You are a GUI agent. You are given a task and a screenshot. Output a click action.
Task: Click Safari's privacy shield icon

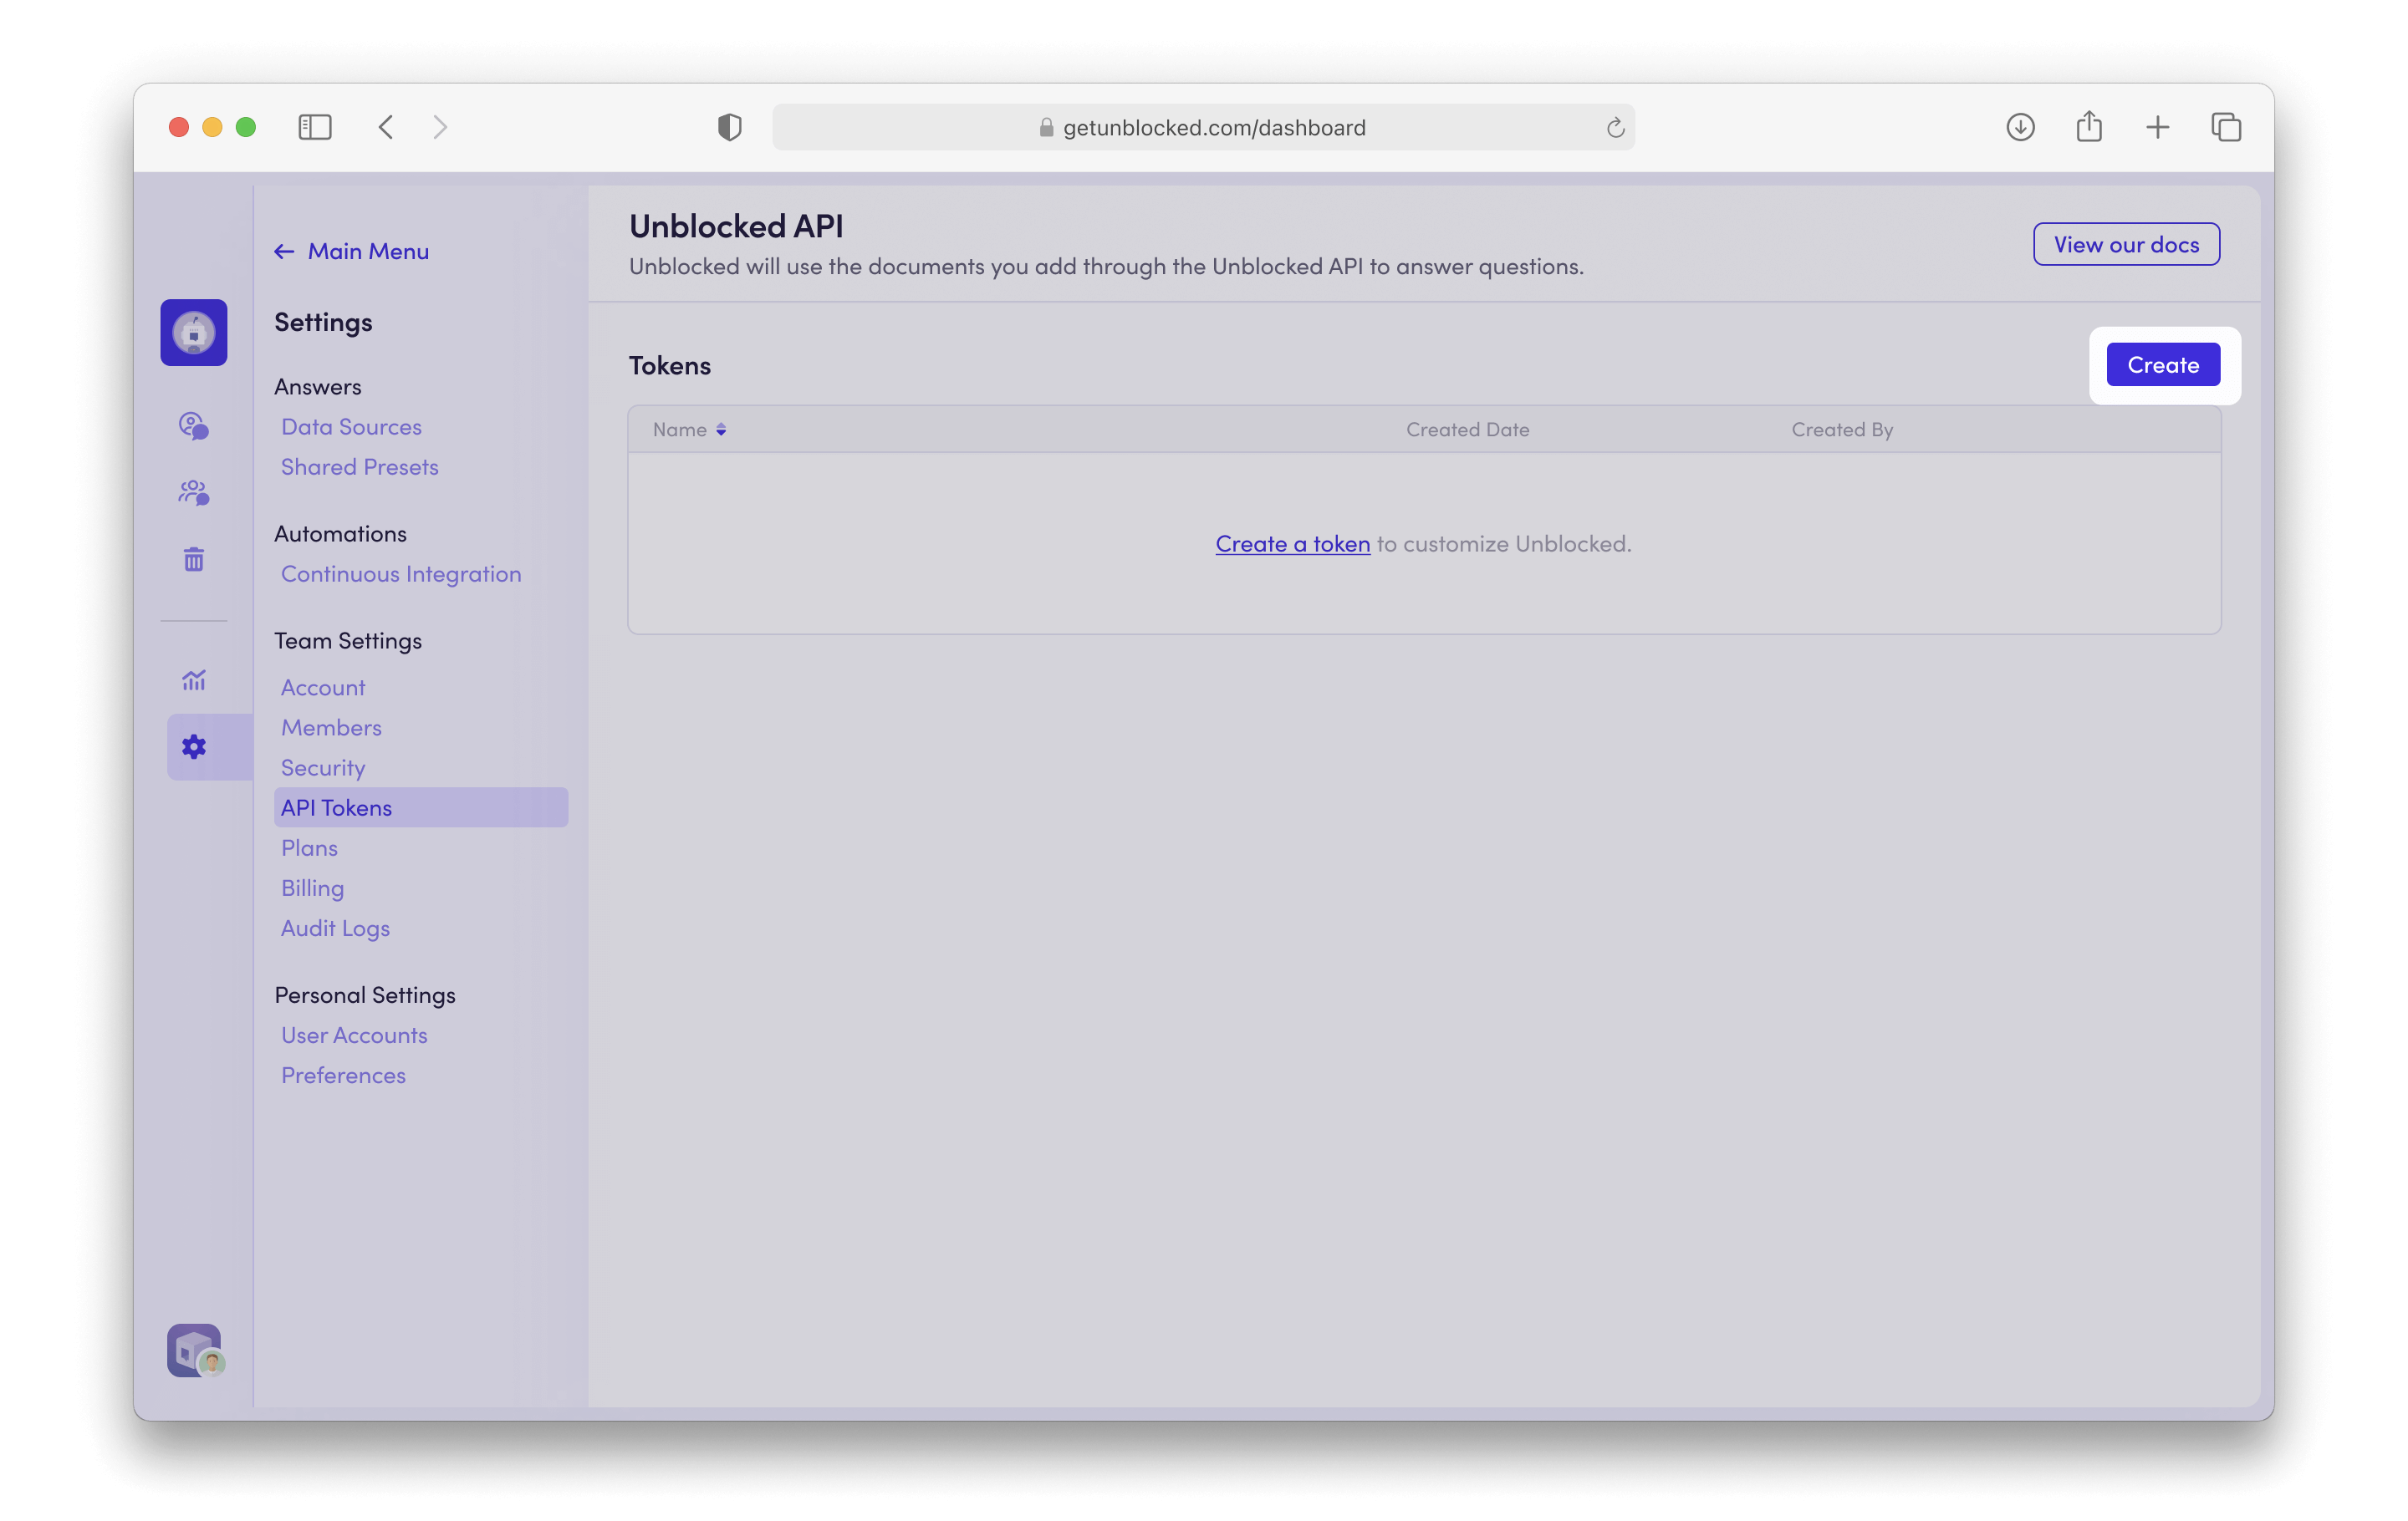click(729, 127)
